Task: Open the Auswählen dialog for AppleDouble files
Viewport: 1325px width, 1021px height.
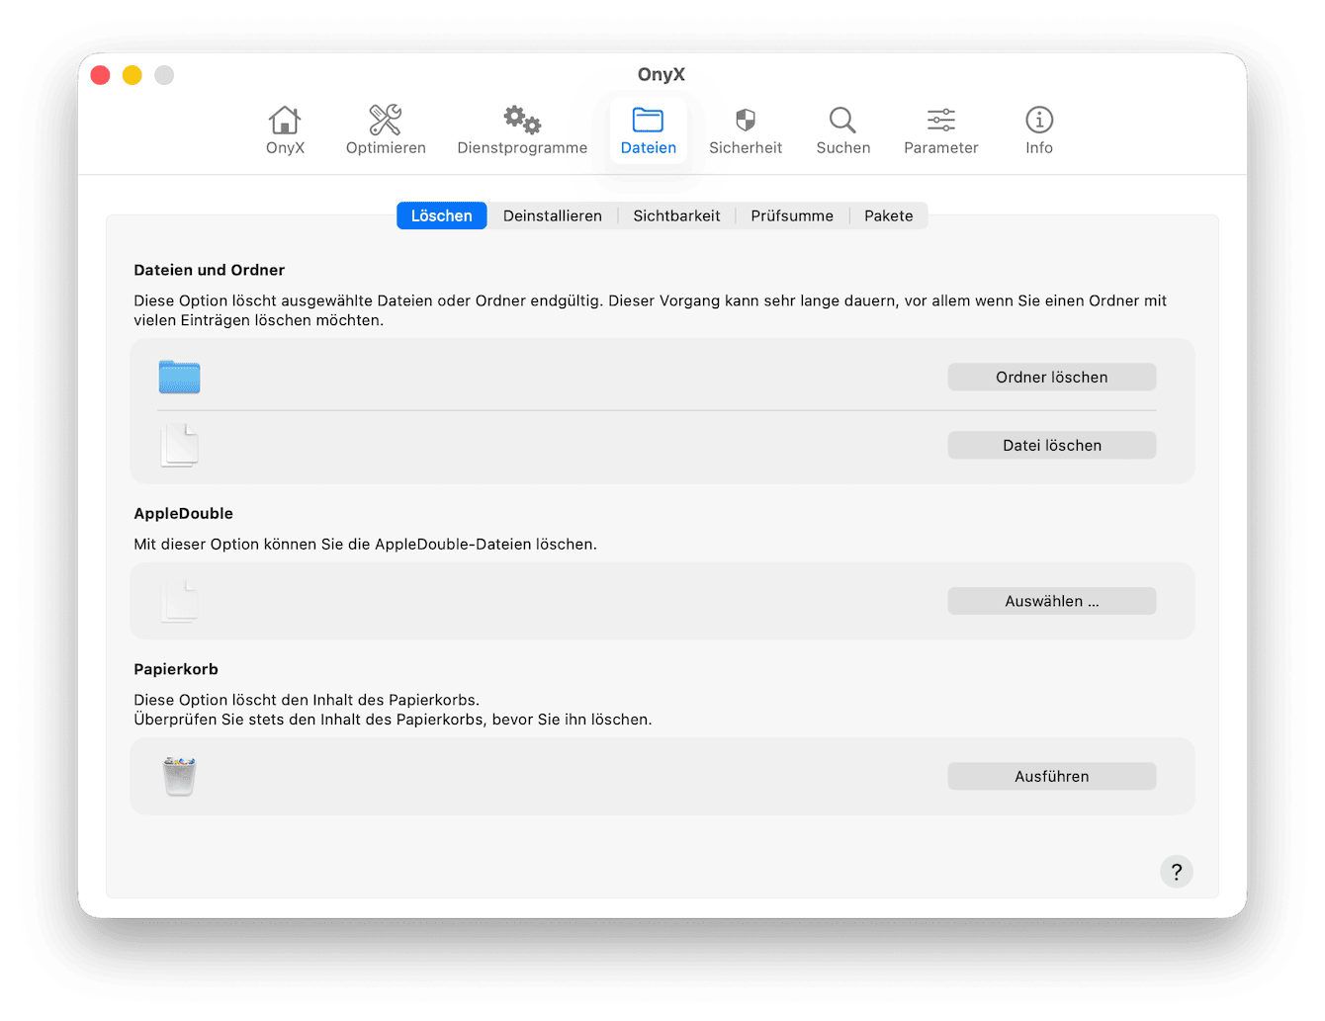Action: tap(1051, 601)
